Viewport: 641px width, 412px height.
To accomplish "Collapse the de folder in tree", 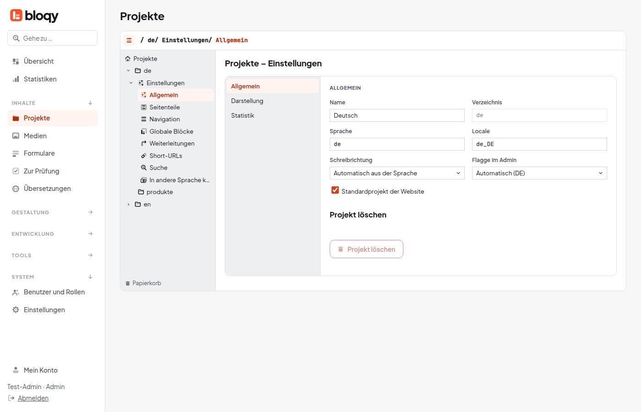I will (x=129, y=70).
